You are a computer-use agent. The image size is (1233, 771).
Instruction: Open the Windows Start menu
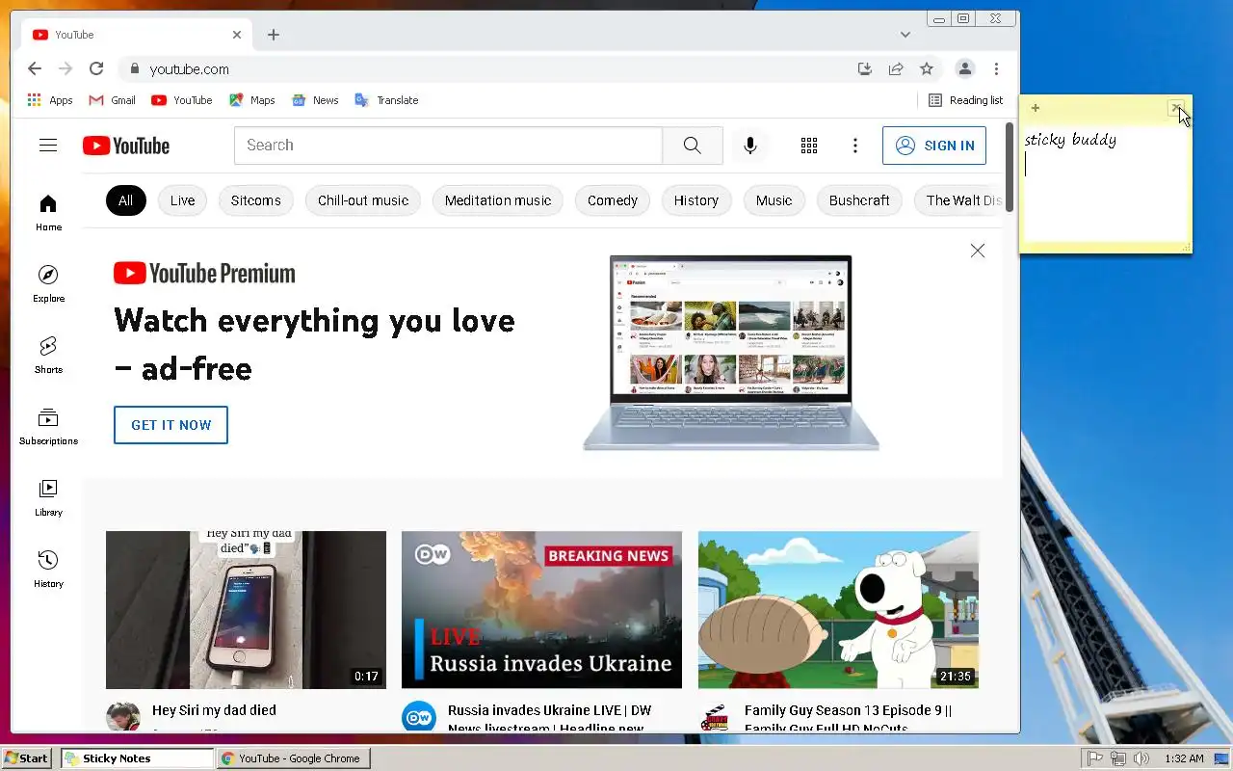26,758
